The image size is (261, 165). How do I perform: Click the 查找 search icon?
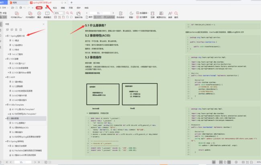[176, 13]
